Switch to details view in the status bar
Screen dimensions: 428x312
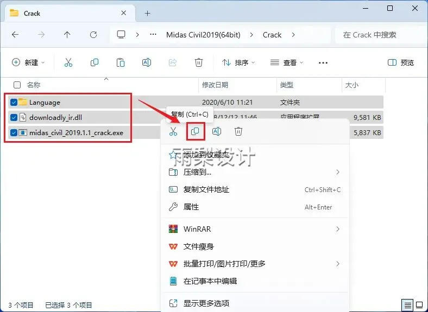407,305
